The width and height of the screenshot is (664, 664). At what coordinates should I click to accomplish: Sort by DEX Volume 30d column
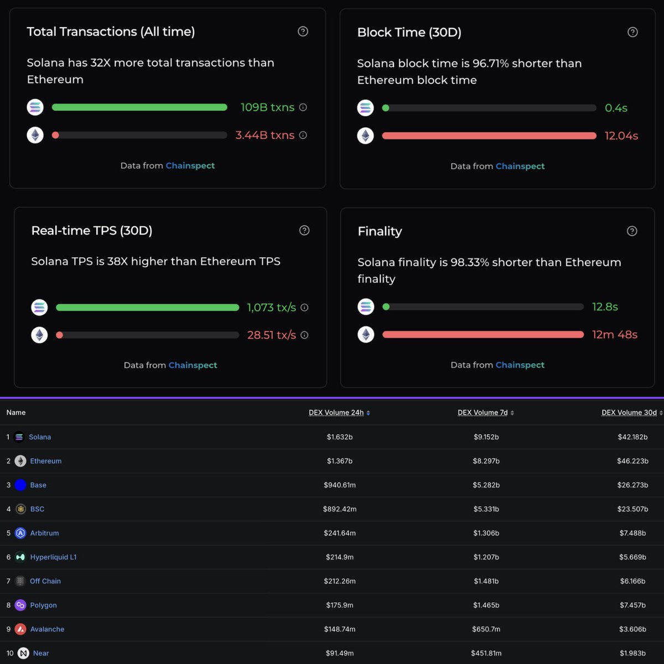[x=632, y=413]
